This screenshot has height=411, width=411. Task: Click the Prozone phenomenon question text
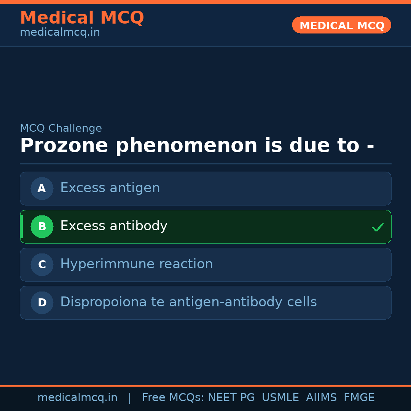pos(197,146)
